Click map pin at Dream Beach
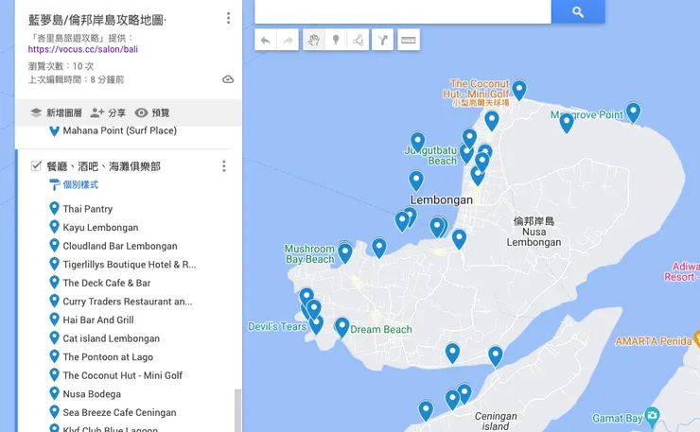 tap(342, 327)
